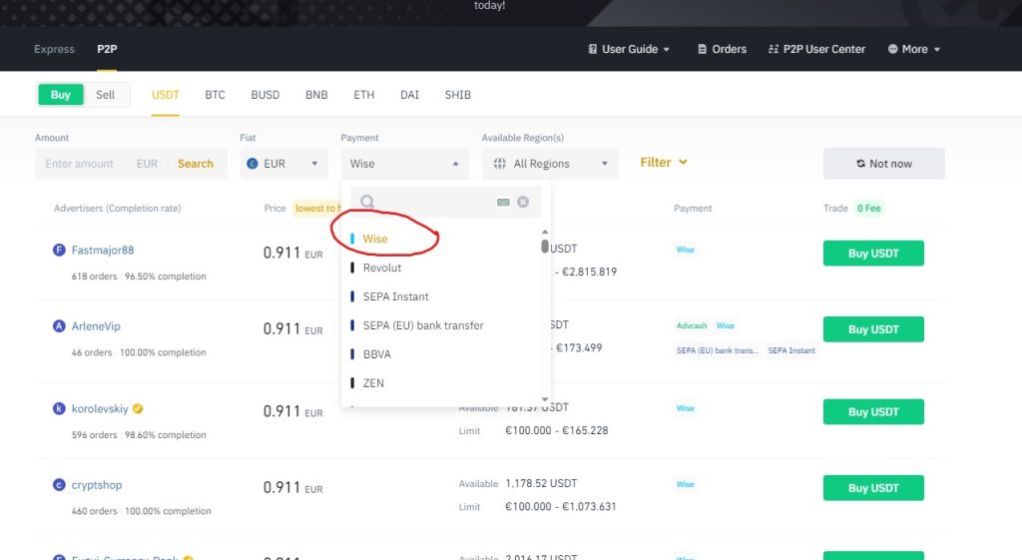Switch to the BTC tab
Screen dimensions: 1022x560
click(x=215, y=95)
